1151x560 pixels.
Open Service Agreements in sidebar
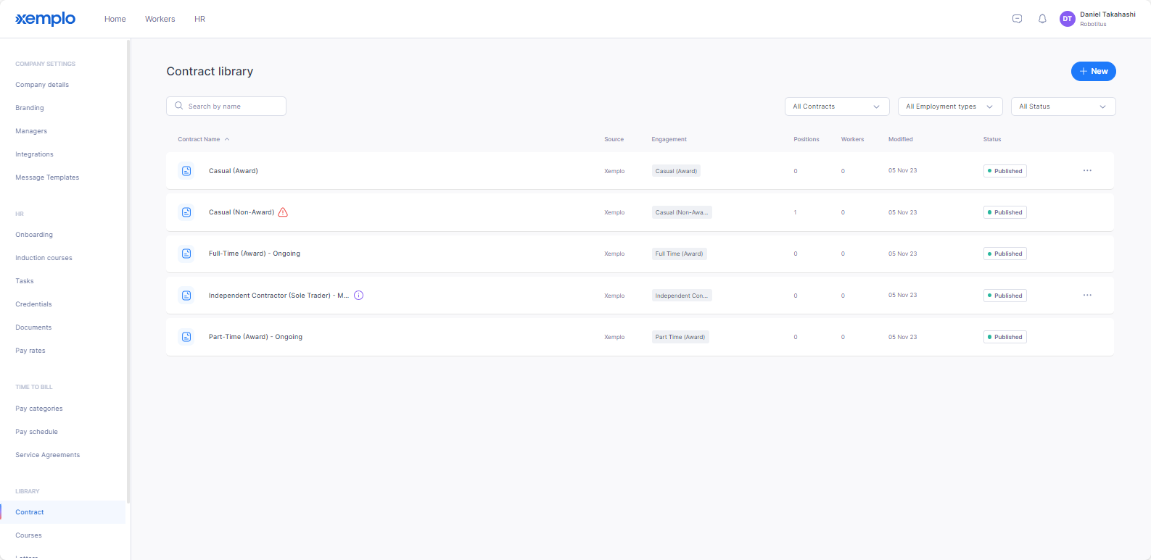pos(48,455)
